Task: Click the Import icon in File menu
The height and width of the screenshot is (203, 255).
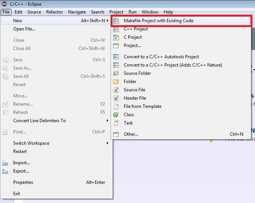Action: (5, 163)
